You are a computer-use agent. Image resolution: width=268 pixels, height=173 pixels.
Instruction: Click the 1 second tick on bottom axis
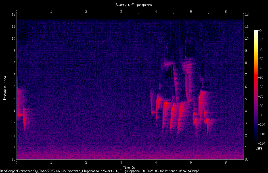51,163
